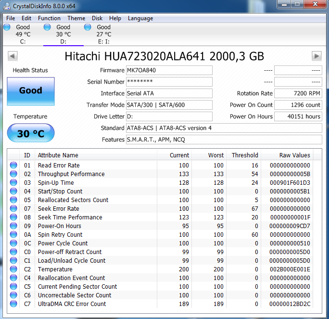Click status orb for Spin Retry Count
The height and width of the screenshot is (319, 329).
(13, 234)
